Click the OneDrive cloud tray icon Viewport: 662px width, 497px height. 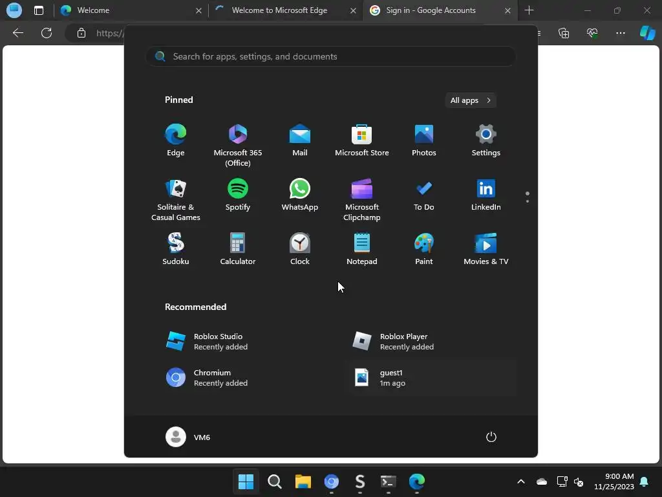click(x=542, y=481)
